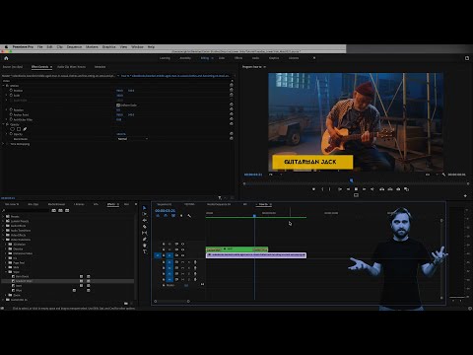The width and height of the screenshot is (473, 355).
Task: Click the Effects panel search field
Action: coord(26,210)
